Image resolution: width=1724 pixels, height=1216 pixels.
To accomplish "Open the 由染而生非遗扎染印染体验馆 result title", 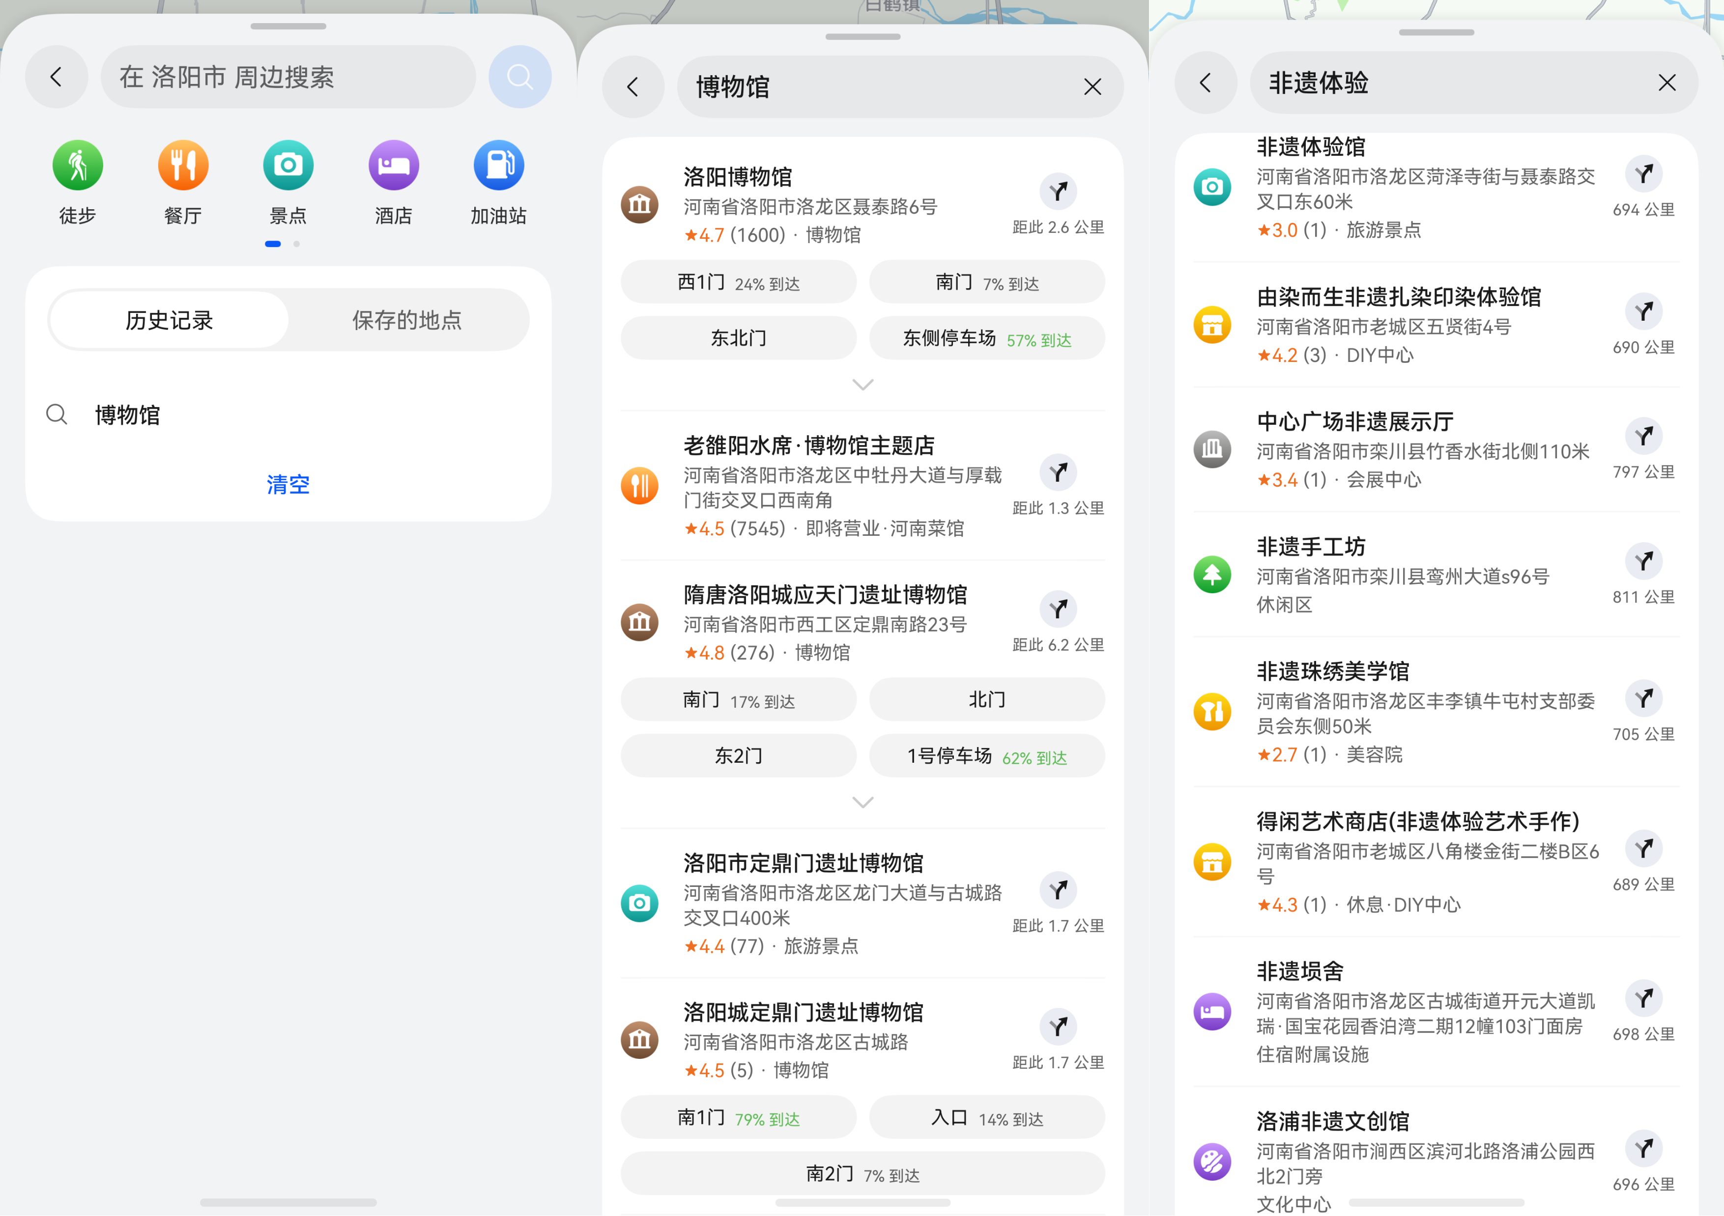I will coord(1399,297).
